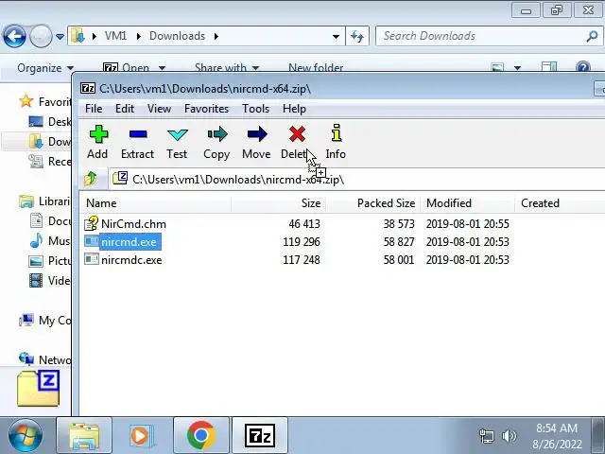Show archive Info with the yellow i icon

(x=337, y=142)
